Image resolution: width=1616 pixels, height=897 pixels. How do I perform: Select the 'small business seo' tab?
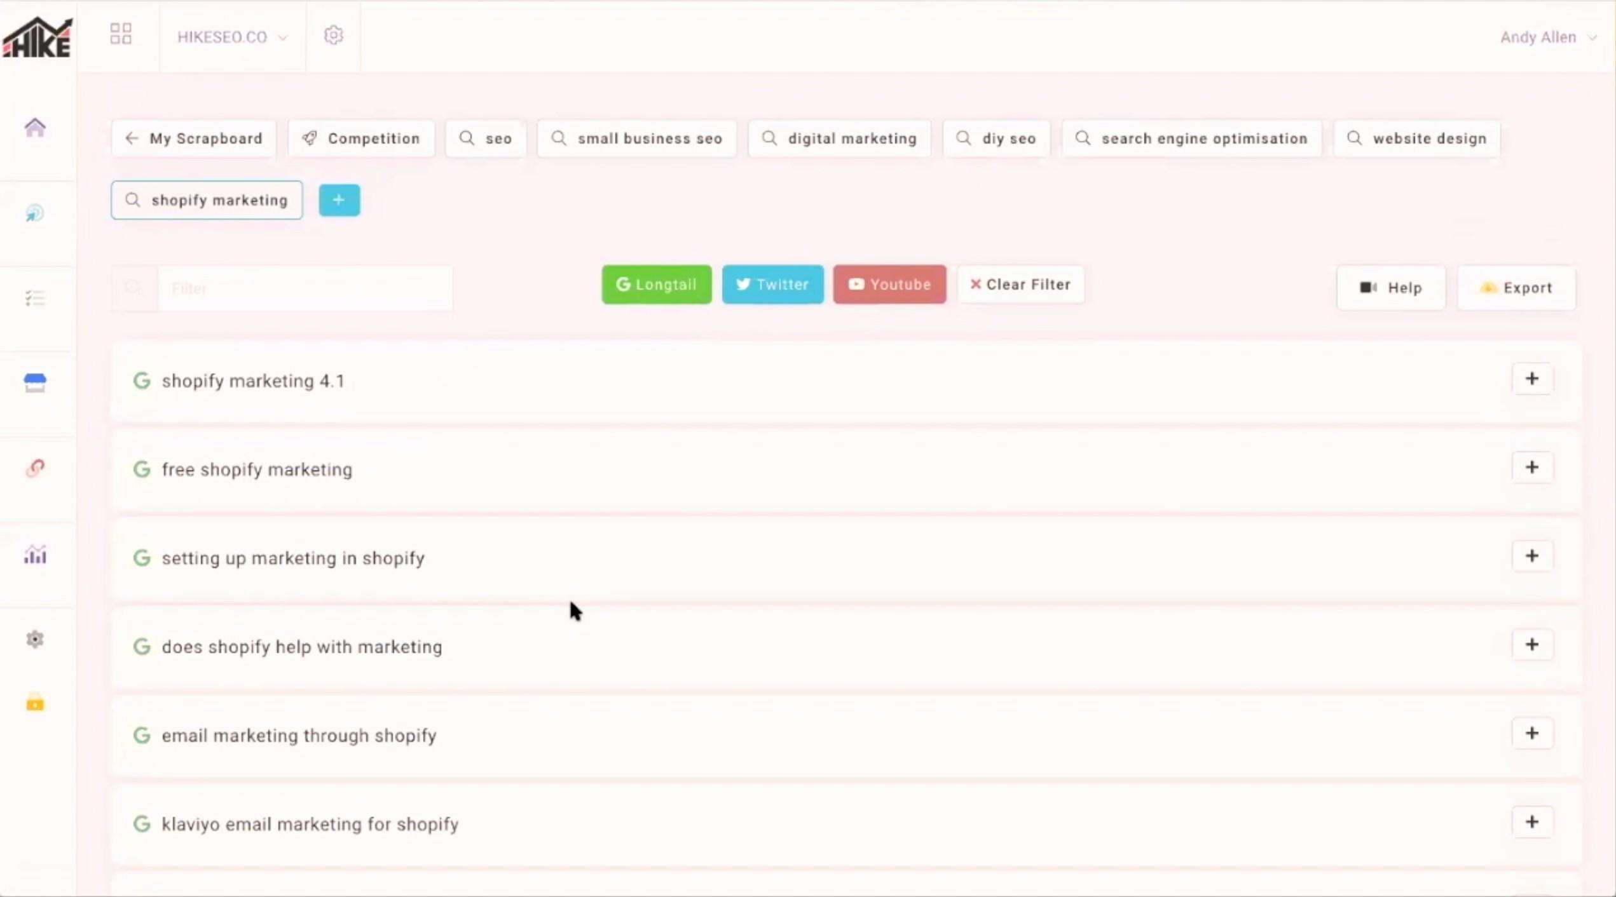(x=636, y=138)
